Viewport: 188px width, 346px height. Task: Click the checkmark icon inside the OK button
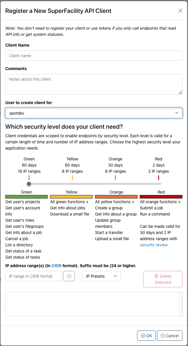pos(143,335)
